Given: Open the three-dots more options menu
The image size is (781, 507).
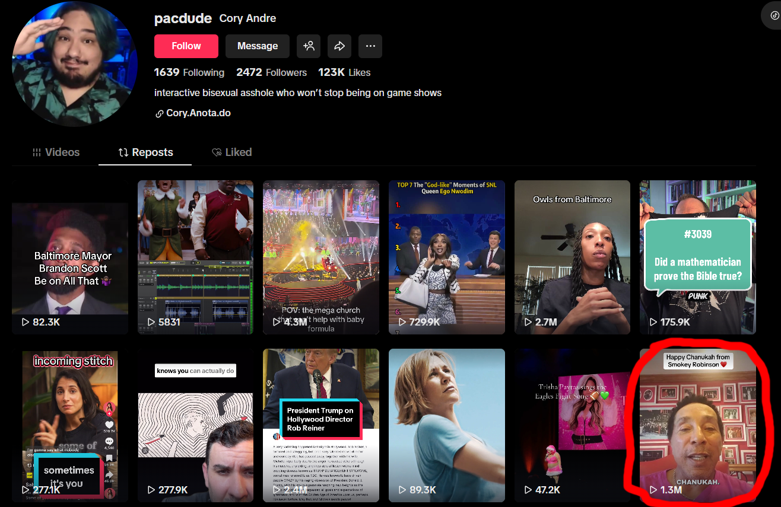Looking at the screenshot, I should [370, 46].
